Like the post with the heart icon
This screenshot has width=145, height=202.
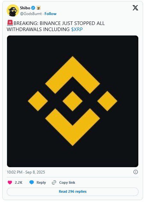point(10,182)
